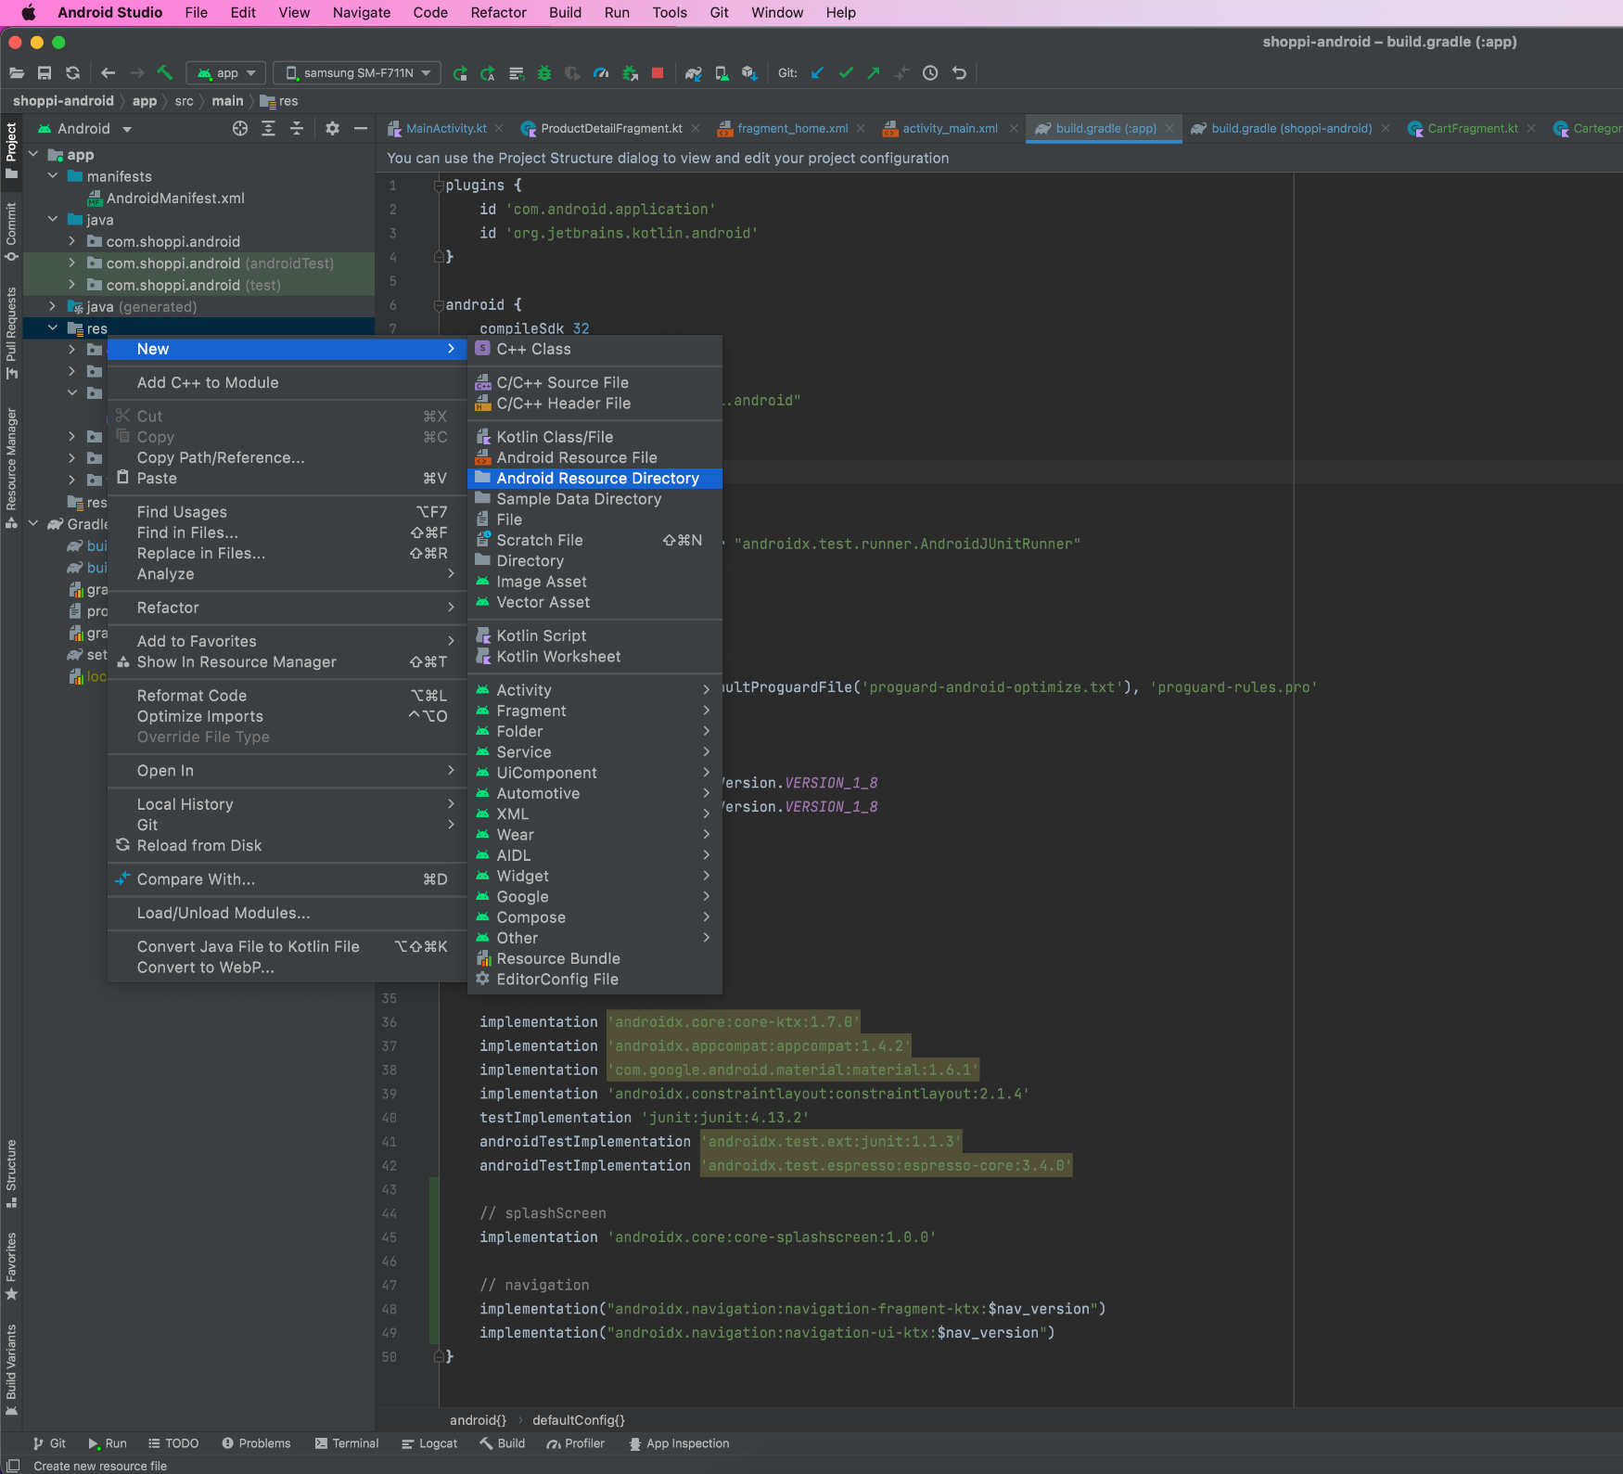1623x1474 pixels.
Task: Click the 'main' breadcrumb in the navigation bar
Action: click(227, 101)
